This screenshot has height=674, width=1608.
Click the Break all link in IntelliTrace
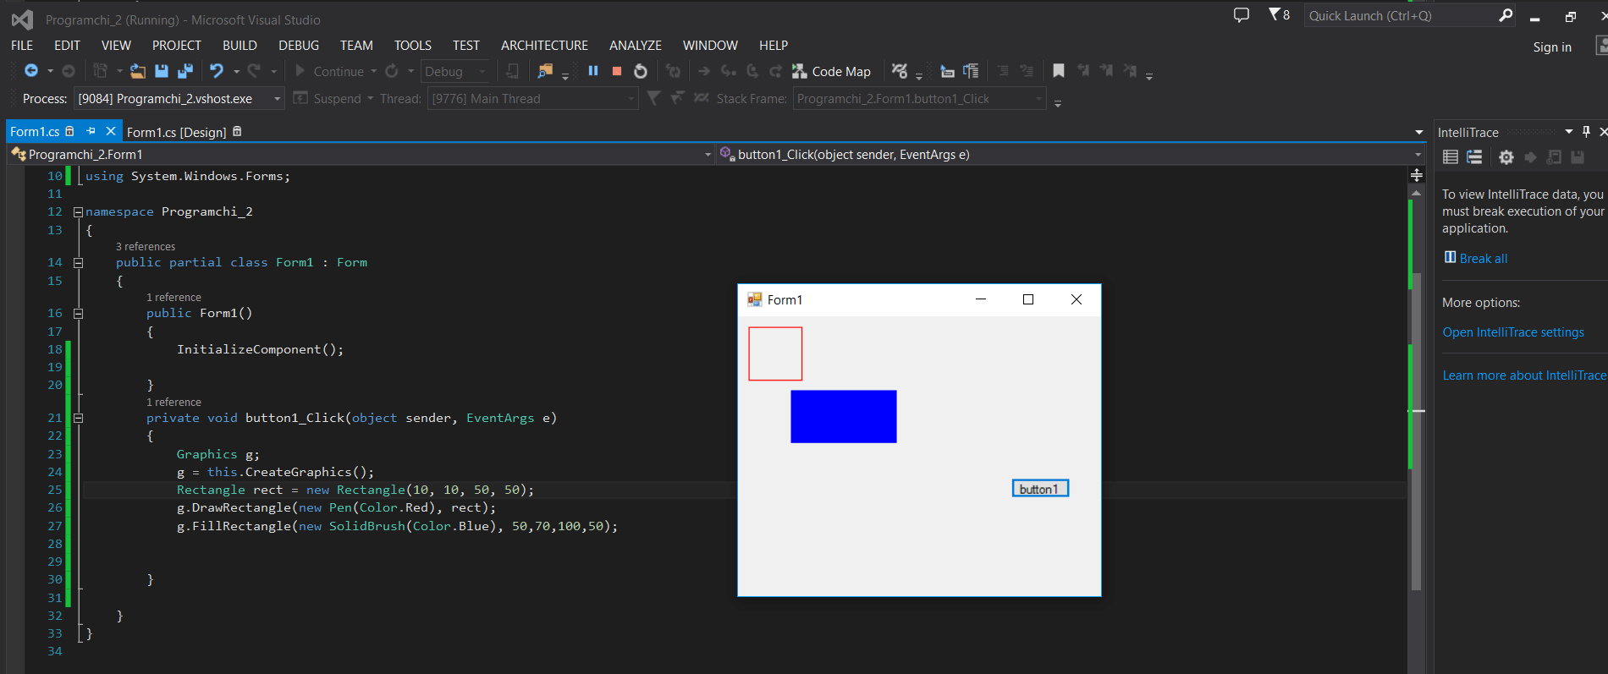1483,259
